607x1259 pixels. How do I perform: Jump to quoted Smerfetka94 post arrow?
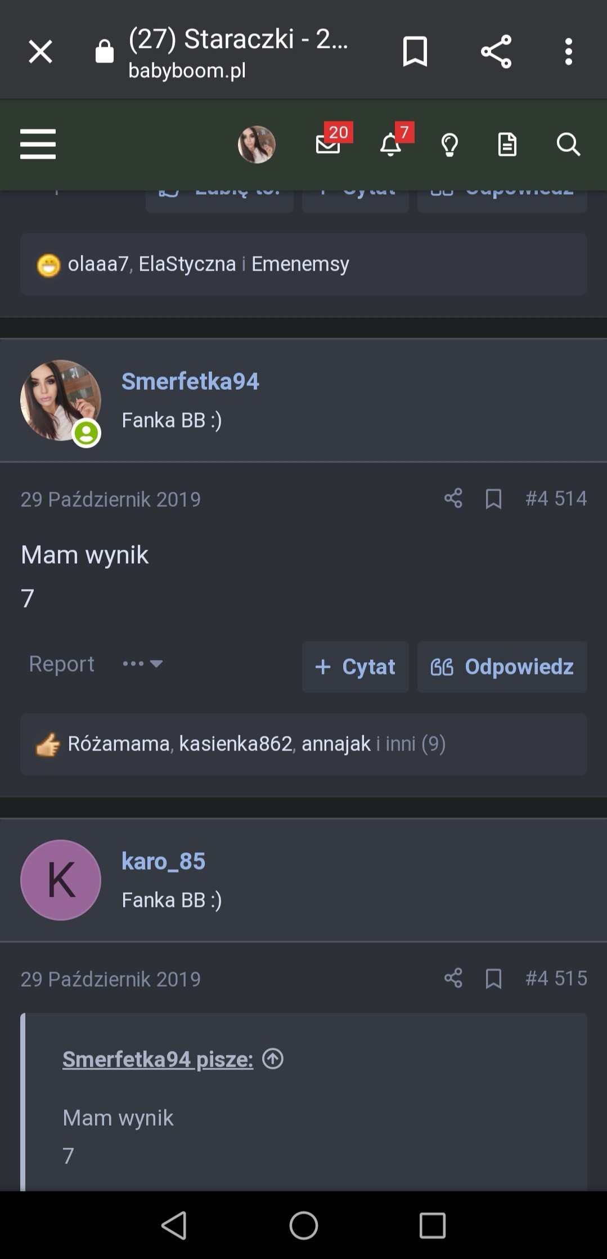273,1059
